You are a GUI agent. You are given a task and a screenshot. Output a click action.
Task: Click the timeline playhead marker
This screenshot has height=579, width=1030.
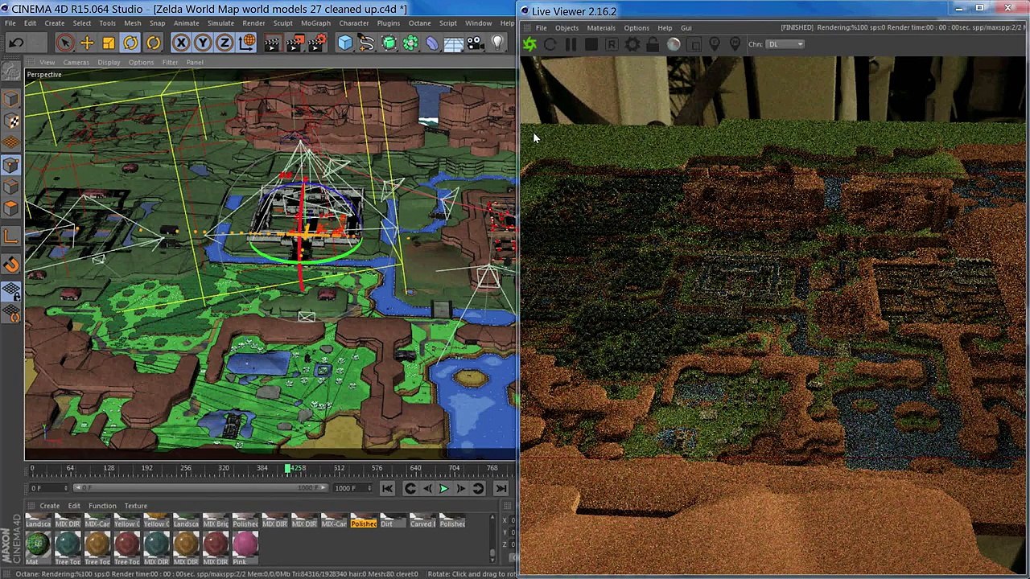[x=287, y=468]
